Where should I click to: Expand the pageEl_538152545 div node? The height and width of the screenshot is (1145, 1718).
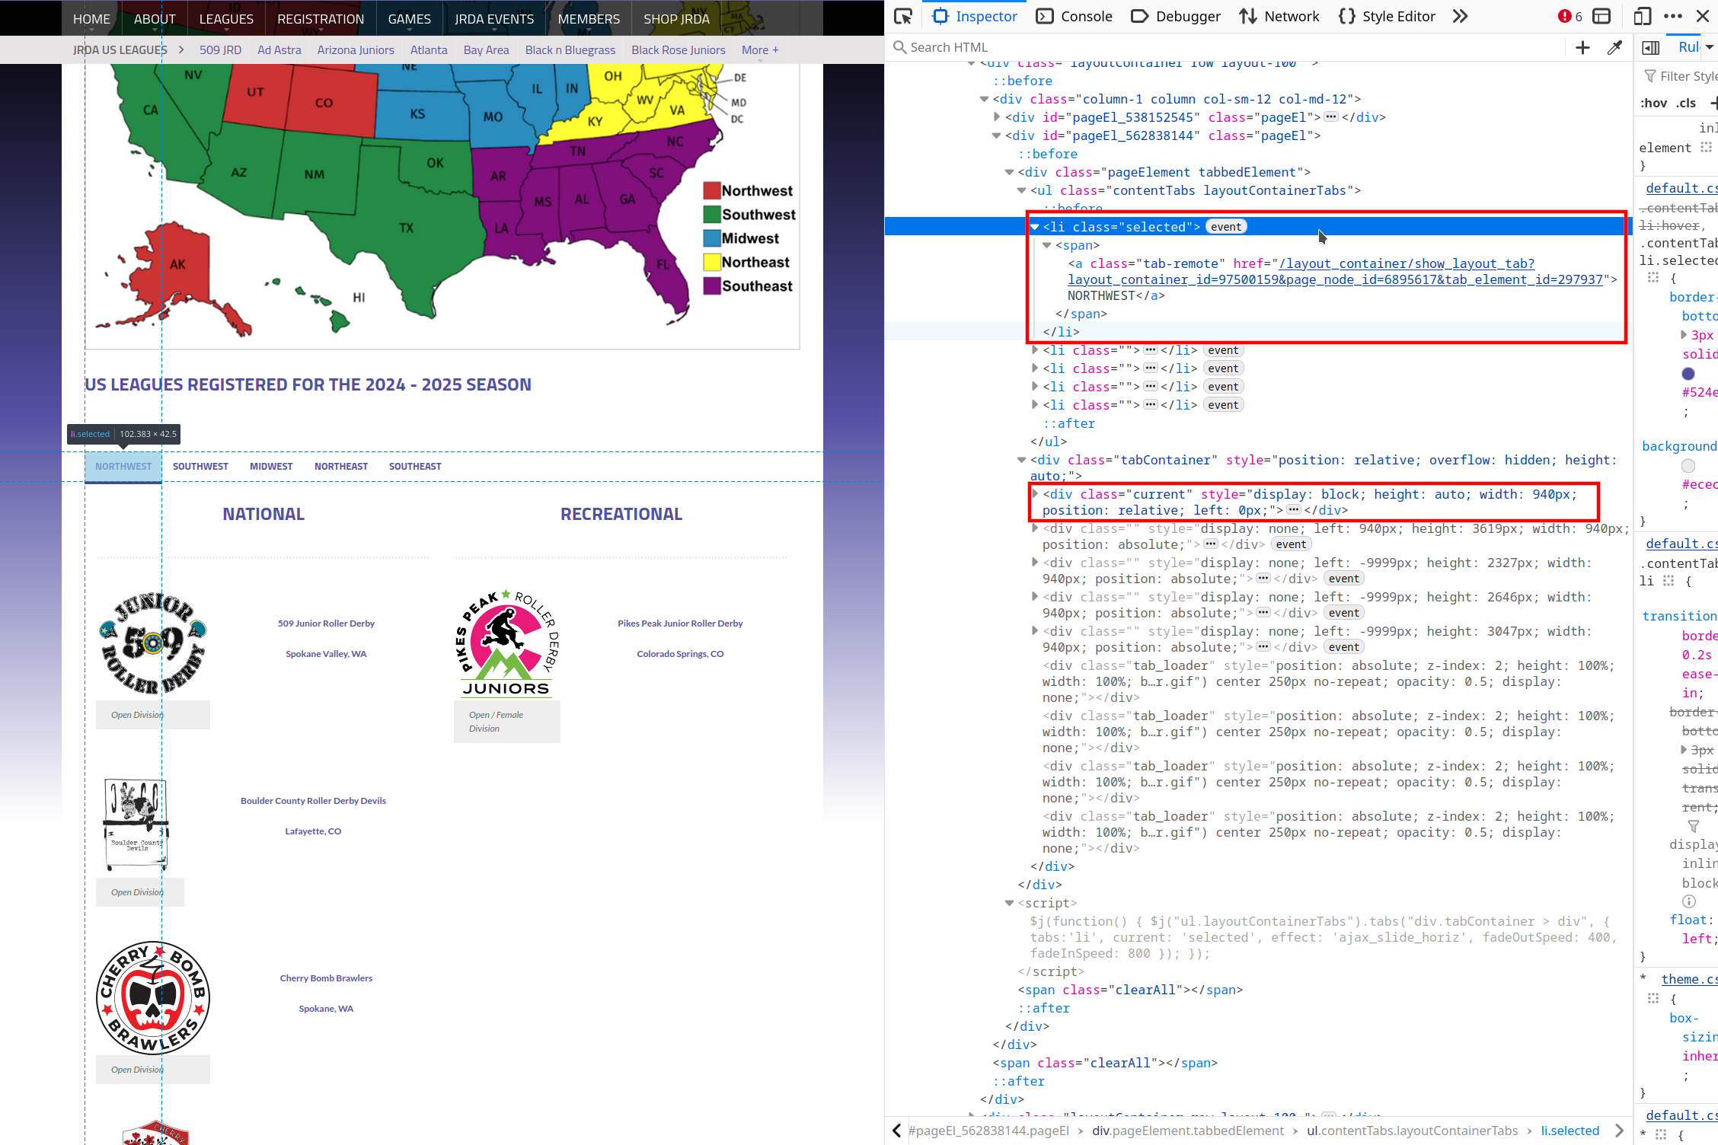pos(997,117)
